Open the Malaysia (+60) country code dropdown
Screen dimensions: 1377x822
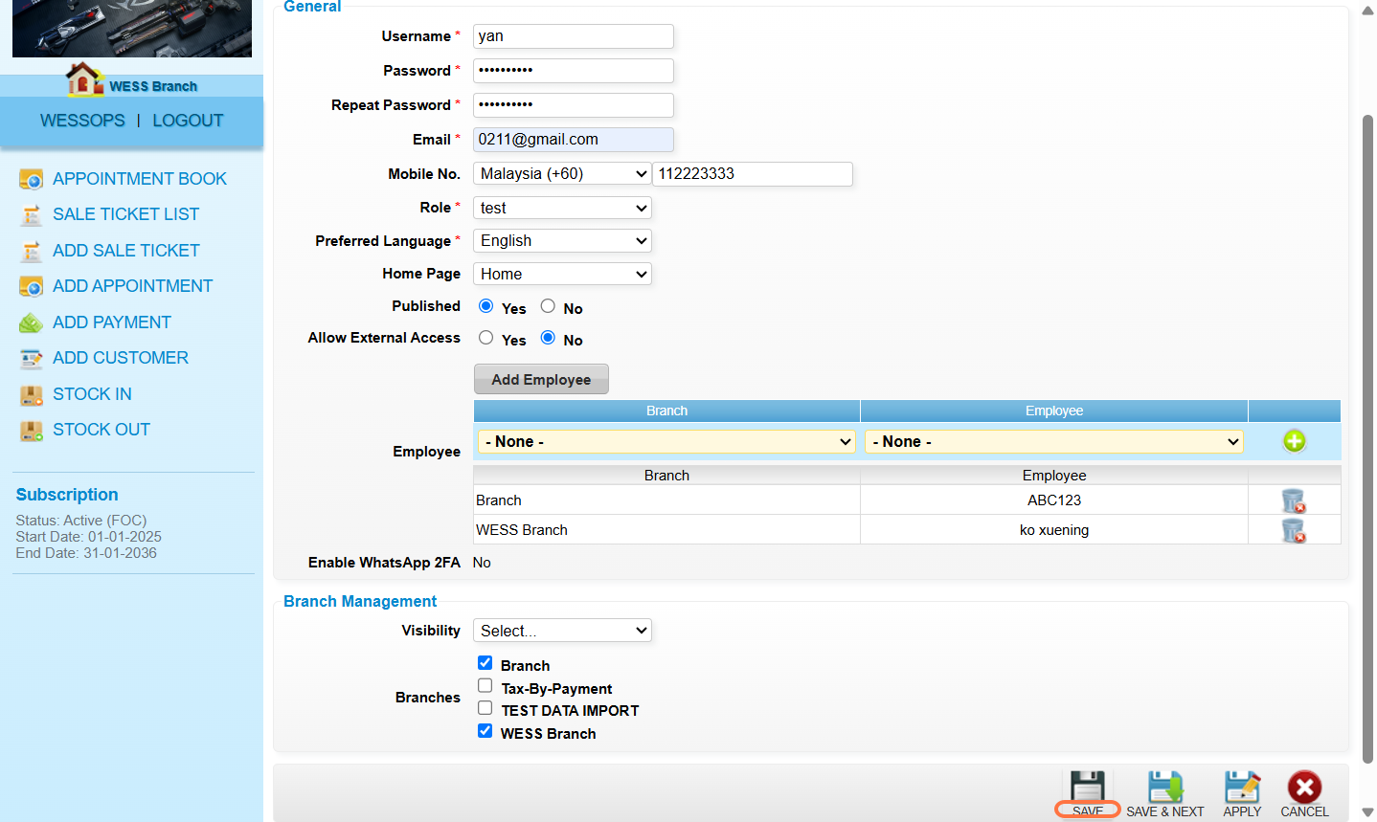coord(563,174)
